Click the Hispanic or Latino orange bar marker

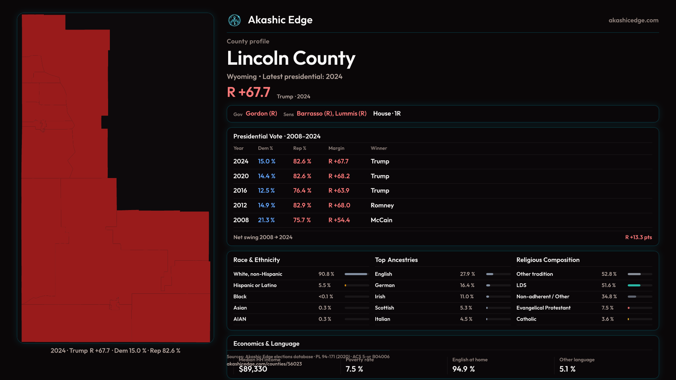coord(345,285)
